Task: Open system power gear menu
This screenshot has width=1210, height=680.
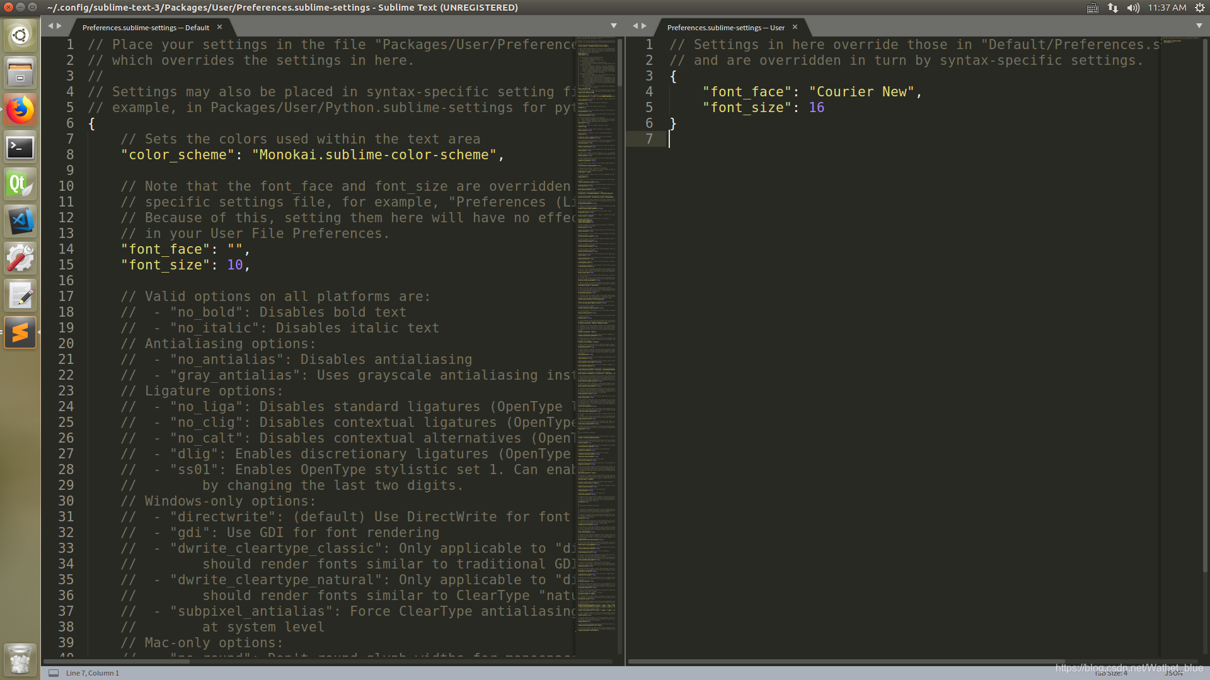Action: [x=1200, y=8]
